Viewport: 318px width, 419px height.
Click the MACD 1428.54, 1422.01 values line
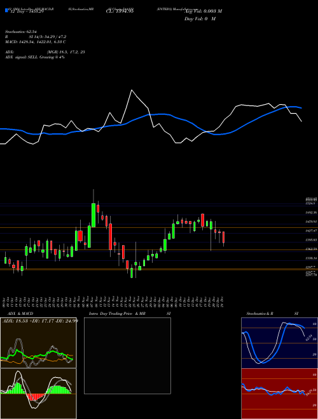point(36,42)
